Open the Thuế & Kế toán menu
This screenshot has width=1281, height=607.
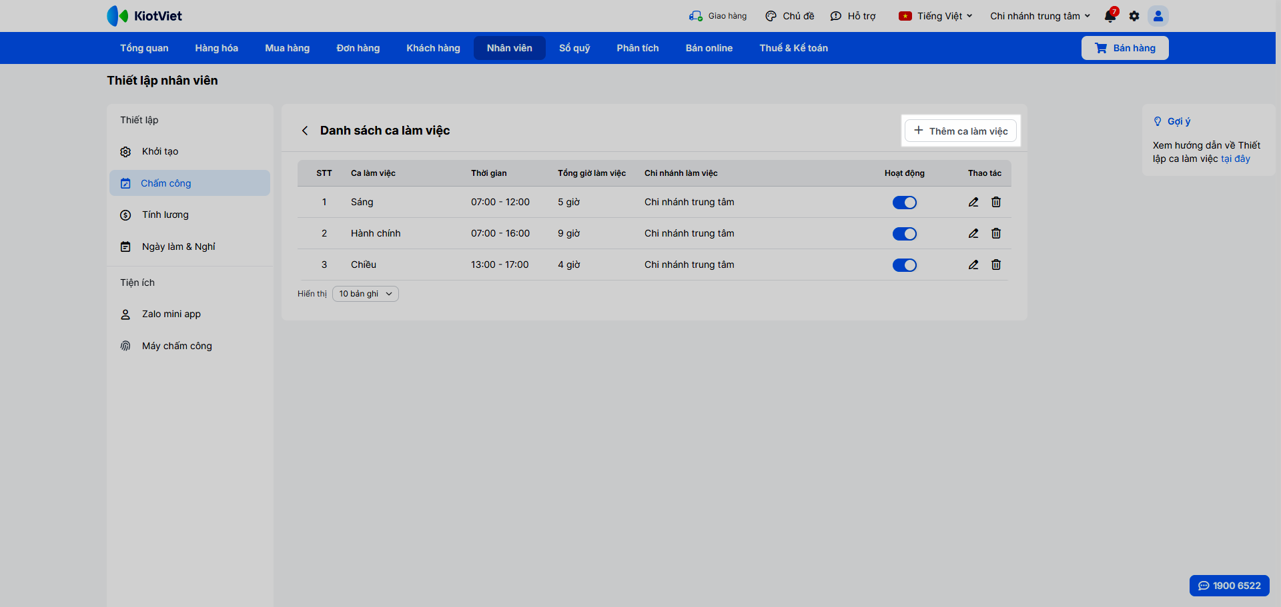click(x=794, y=48)
